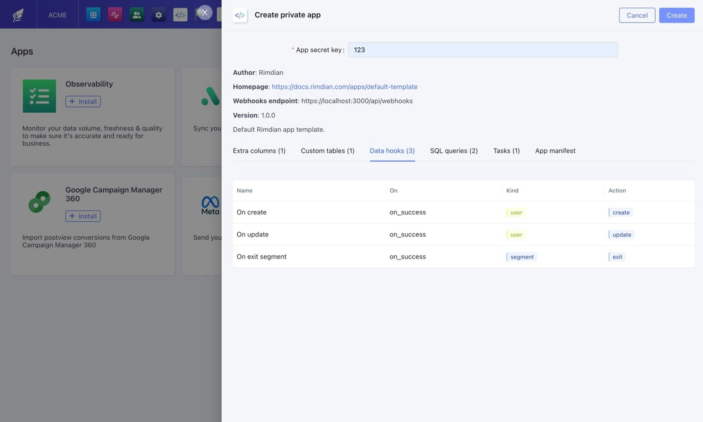
Task: Click the Observability app logo
Action: click(x=39, y=96)
